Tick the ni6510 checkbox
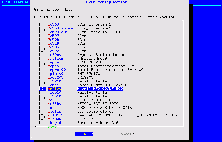This screenshot has height=142, width=222. (x=42, y=92)
